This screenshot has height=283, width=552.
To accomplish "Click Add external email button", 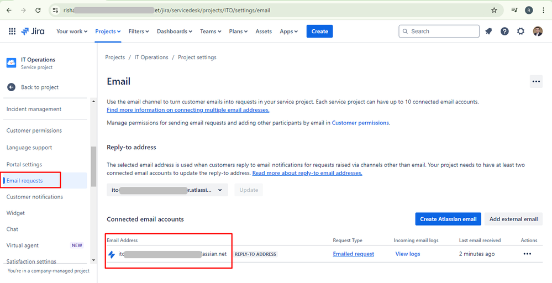I will [513, 219].
